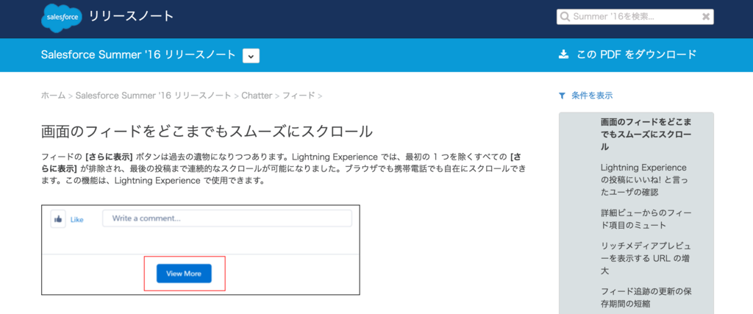Click the View More button

pyautogui.click(x=184, y=274)
